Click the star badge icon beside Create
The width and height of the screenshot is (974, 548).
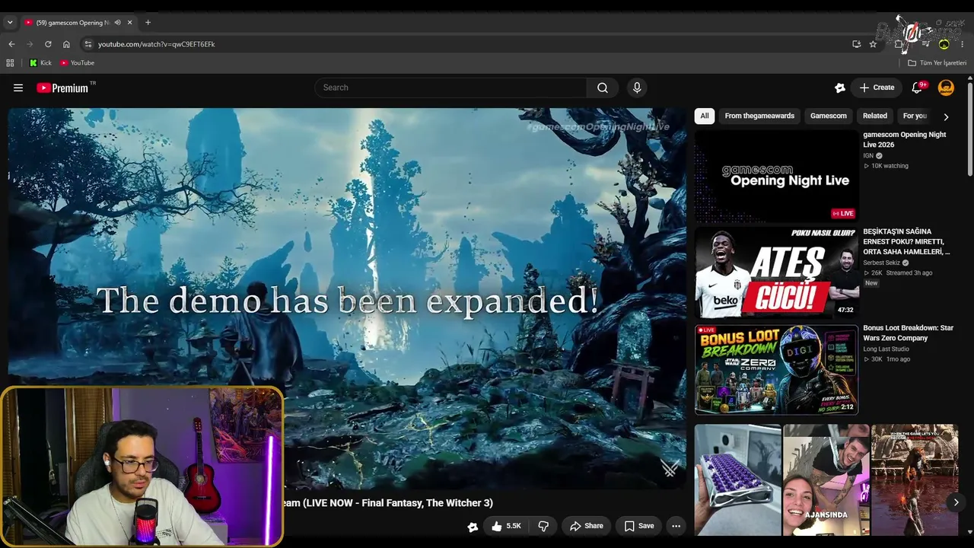[x=840, y=88]
